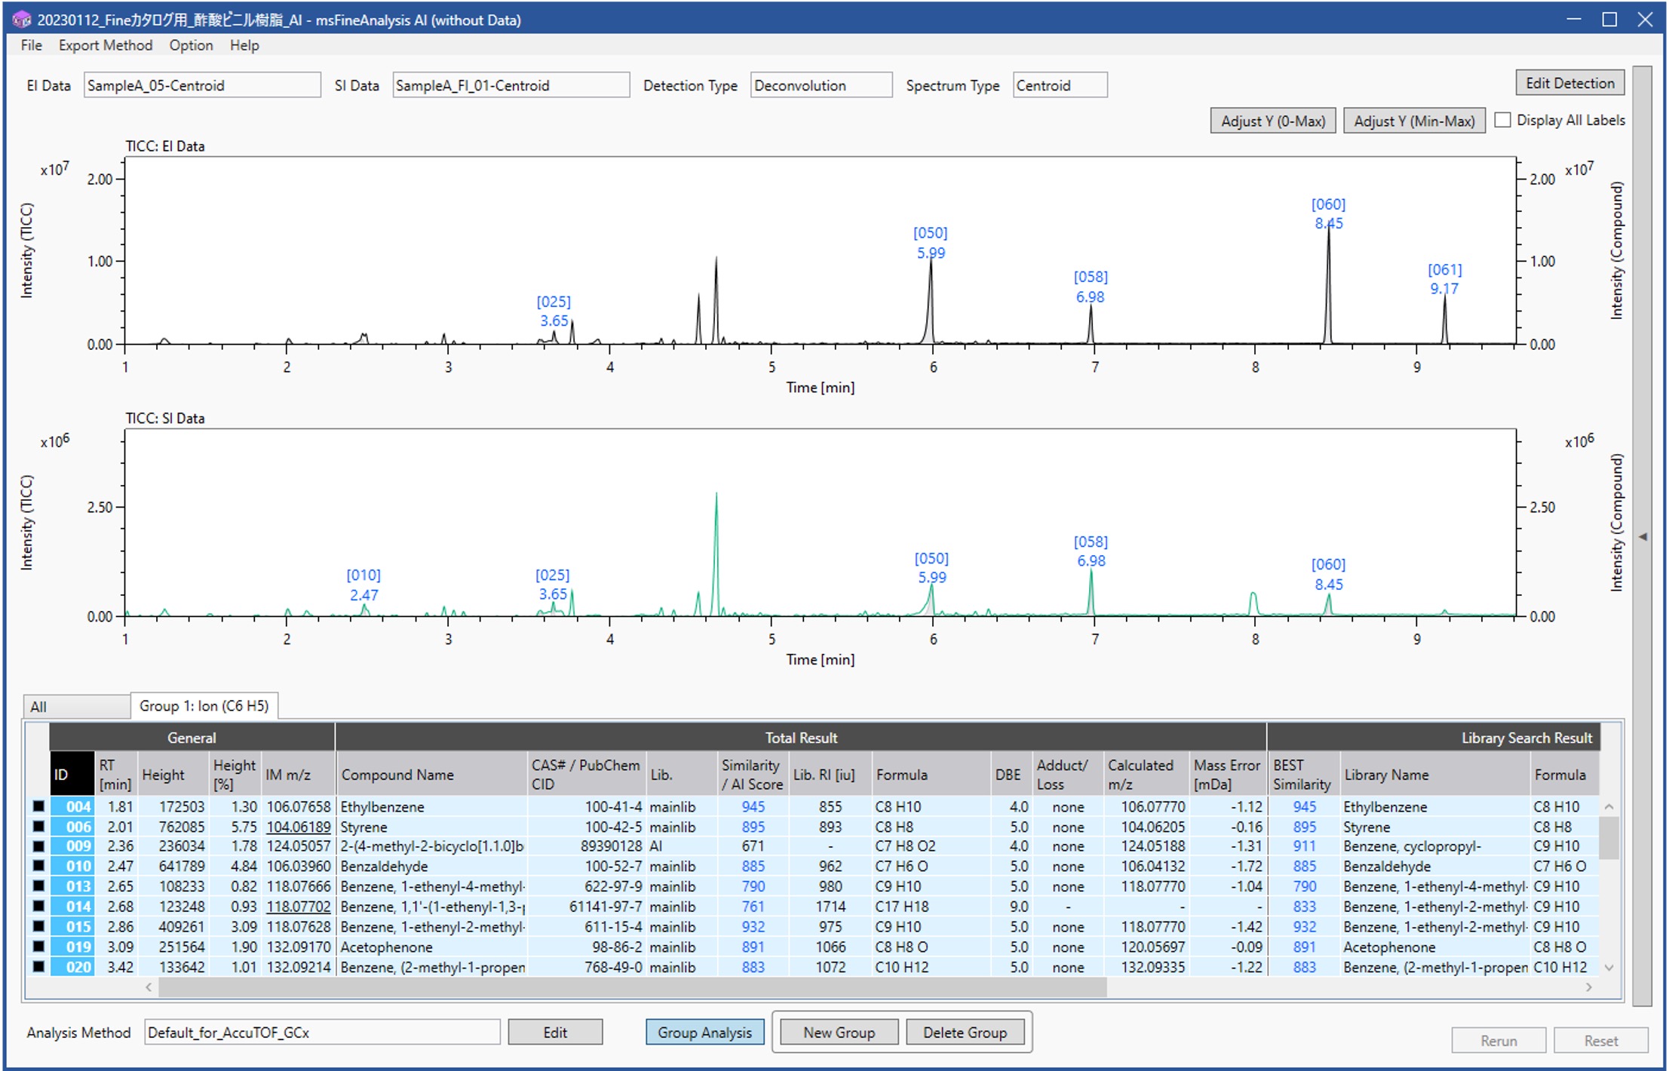The width and height of the screenshot is (1669, 1071).
Task: Select row ID 020 in the table
Action: (x=72, y=967)
